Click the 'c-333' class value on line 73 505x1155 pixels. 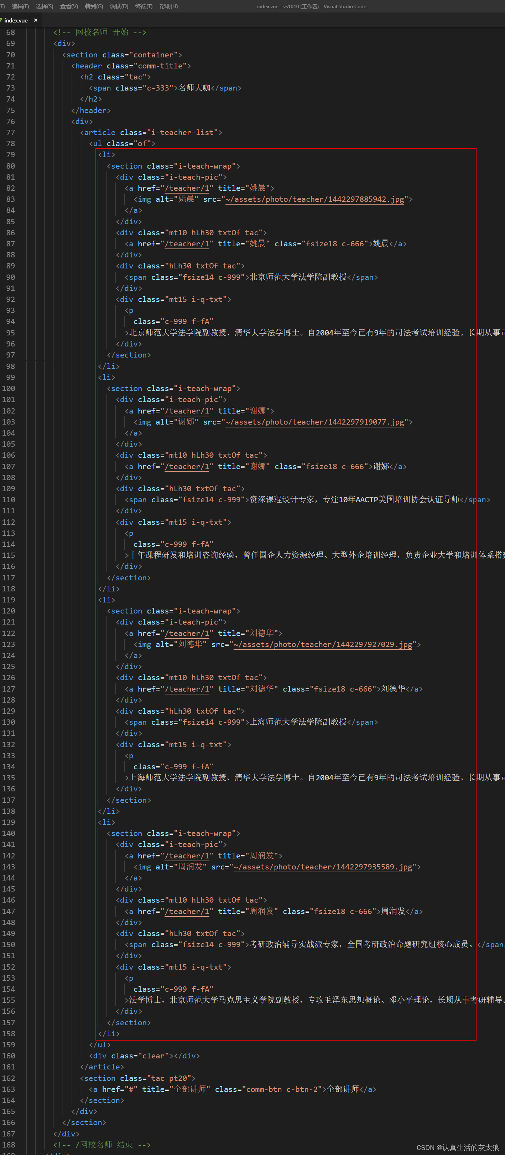(x=158, y=88)
